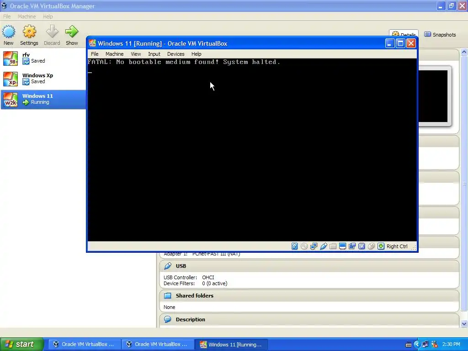Open the Machine menu in VM window

point(115,54)
